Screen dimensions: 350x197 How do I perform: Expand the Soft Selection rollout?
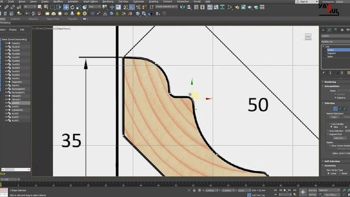pyautogui.click(x=332, y=161)
